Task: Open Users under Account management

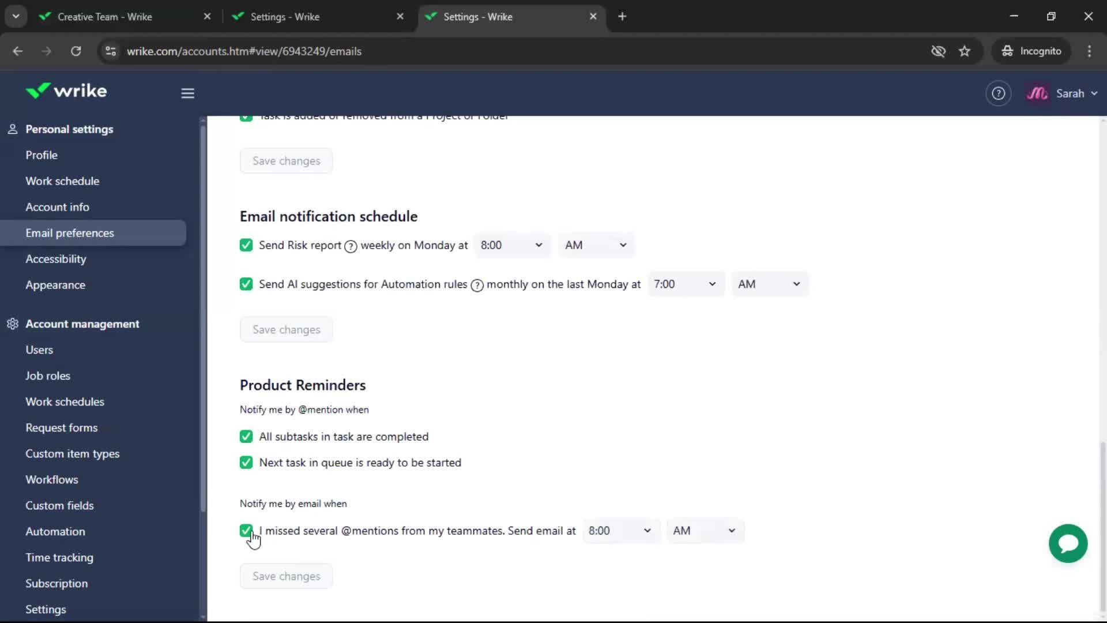Action: (x=39, y=350)
